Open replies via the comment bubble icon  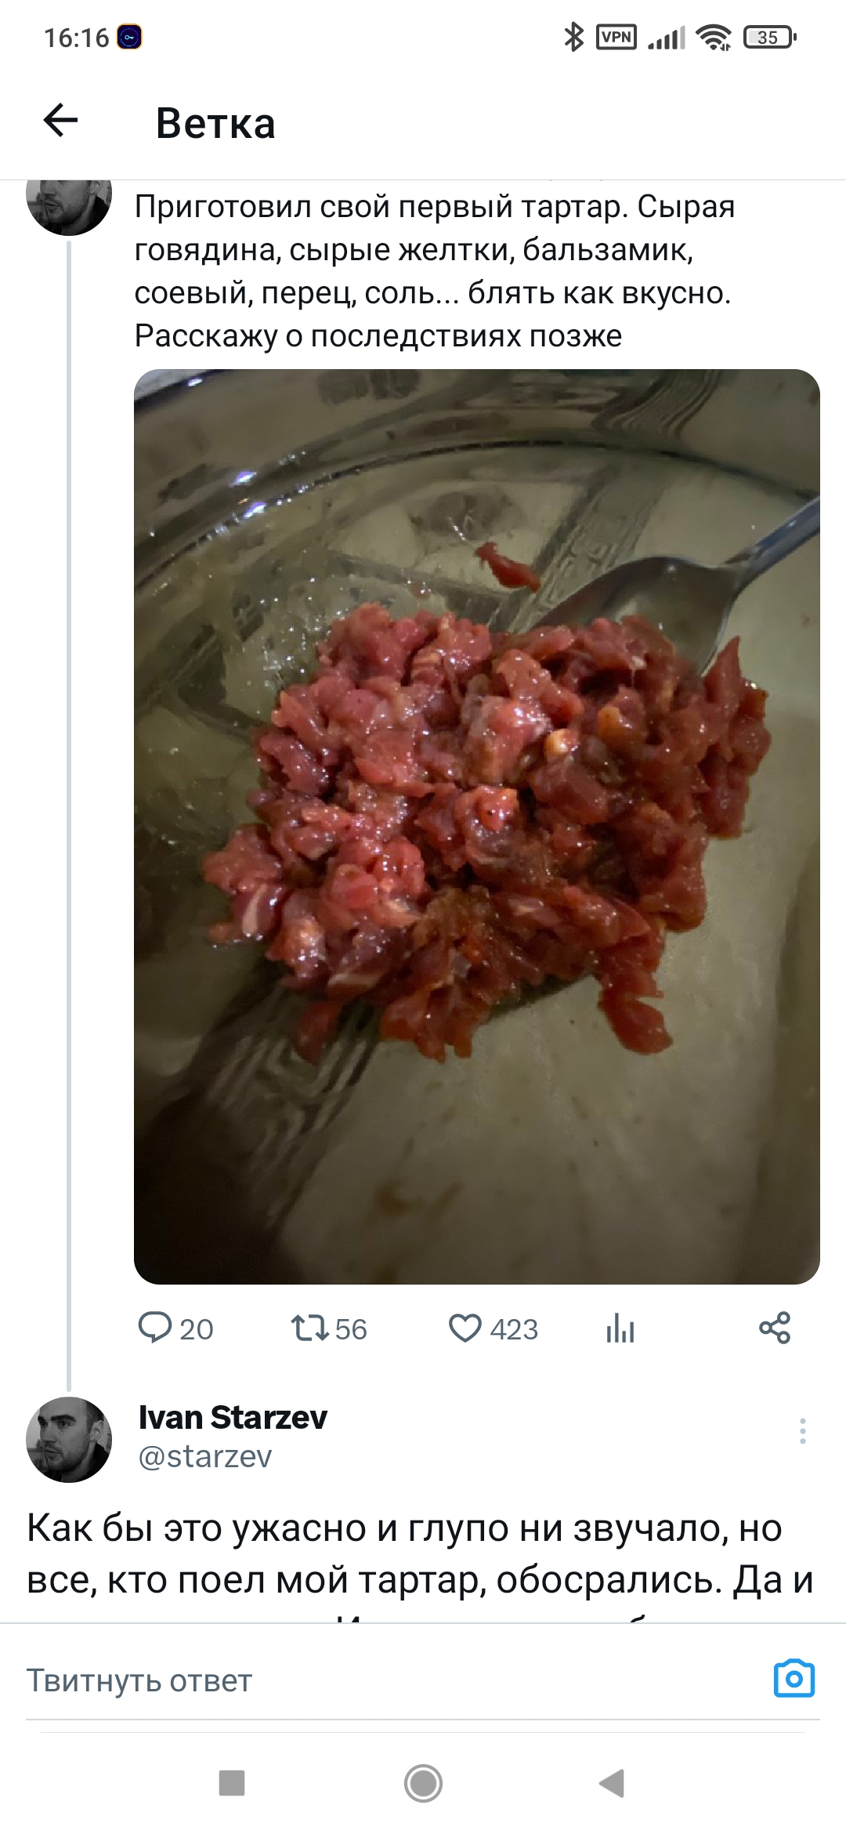pyautogui.click(x=154, y=1328)
